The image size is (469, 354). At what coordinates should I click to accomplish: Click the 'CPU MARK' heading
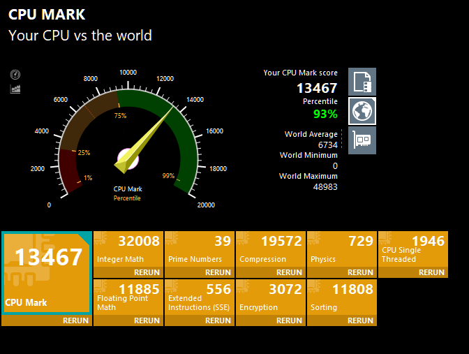point(47,15)
